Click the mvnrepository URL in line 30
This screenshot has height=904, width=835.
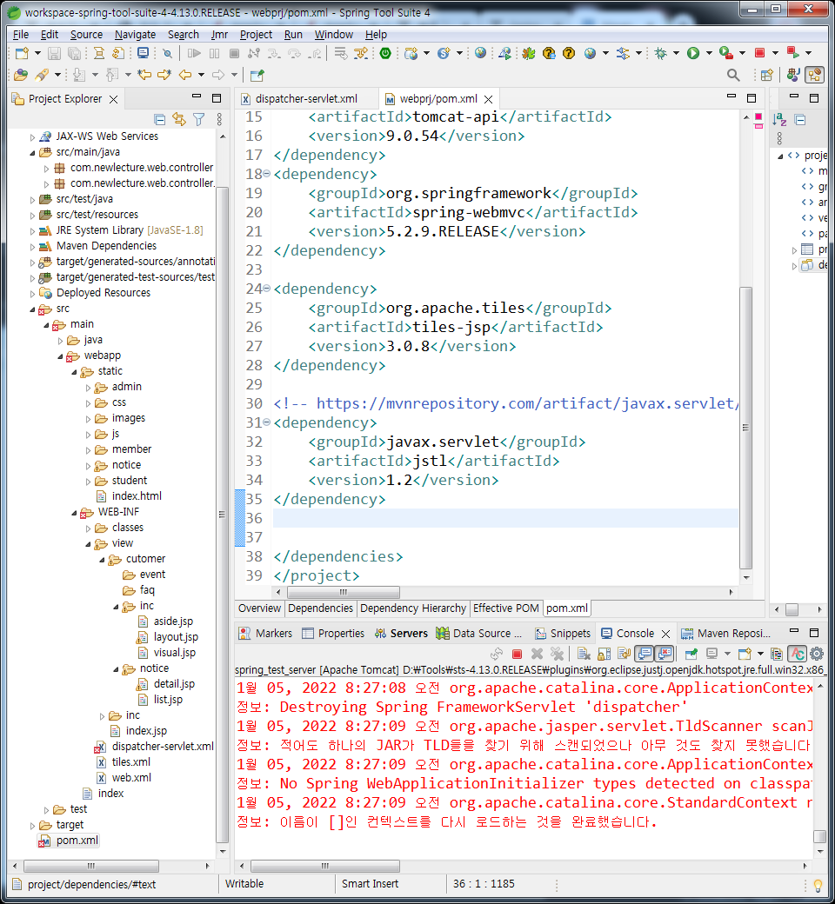tap(527, 403)
